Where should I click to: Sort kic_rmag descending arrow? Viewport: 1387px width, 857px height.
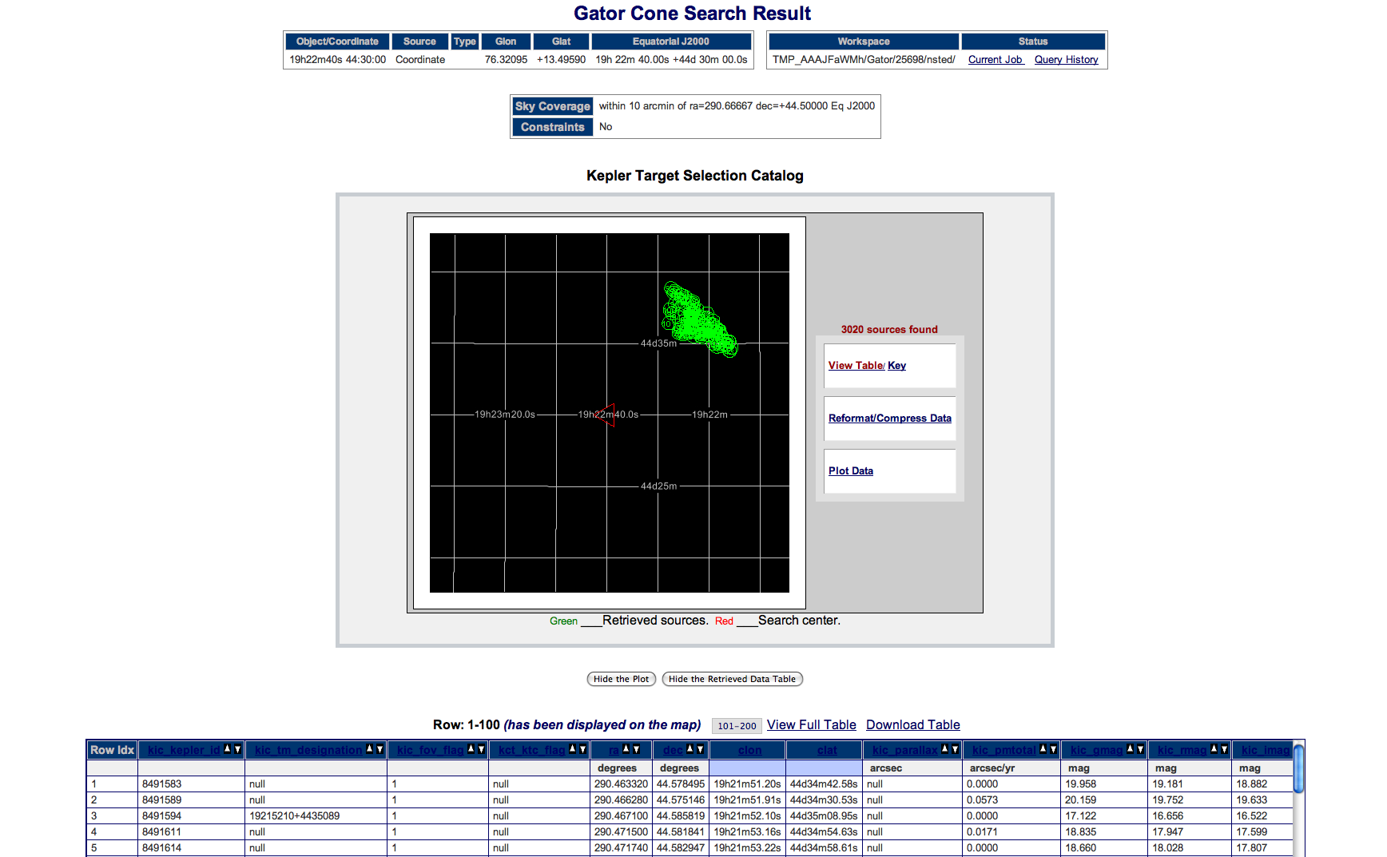(x=1224, y=749)
